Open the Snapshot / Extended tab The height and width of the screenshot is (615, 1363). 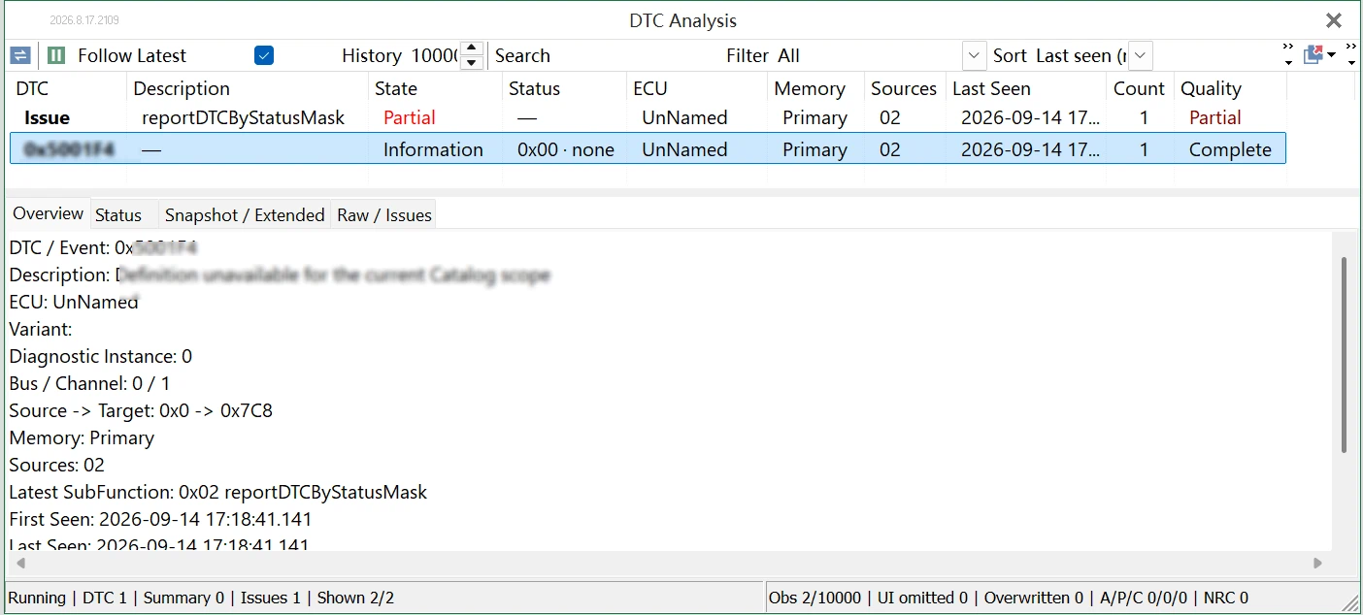pyautogui.click(x=245, y=215)
